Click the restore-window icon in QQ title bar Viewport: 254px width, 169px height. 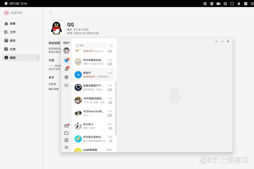(217, 41)
